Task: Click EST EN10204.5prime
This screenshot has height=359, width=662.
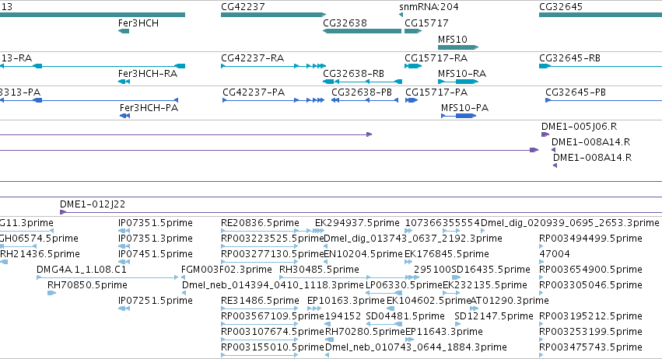Action: (x=363, y=254)
